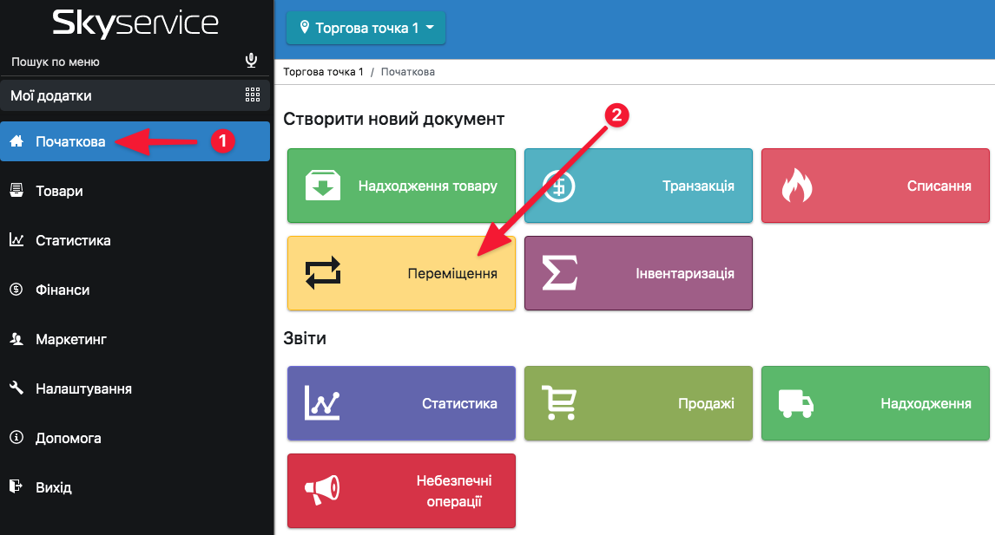Click the megaphone icon on Небезпечні операції
The width and height of the screenshot is (995, 535).
(x=322, y=491)
